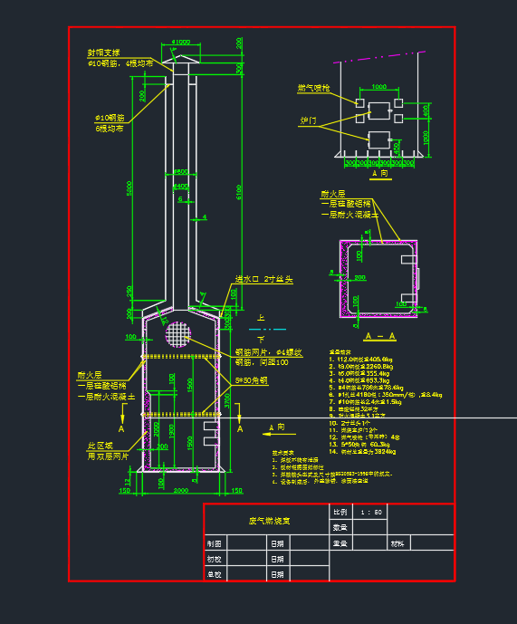Select the '6根均布' annotation text
Viewport: 517px width, 624px height.
(x=110, y=129)
